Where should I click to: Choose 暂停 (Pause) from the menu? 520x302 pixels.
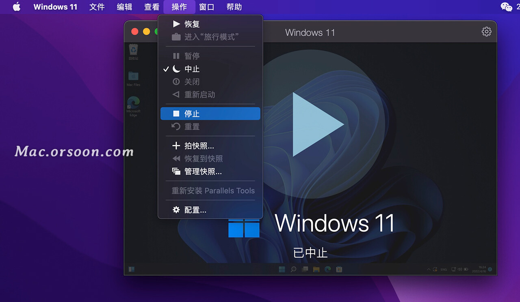tap(210, 56)
